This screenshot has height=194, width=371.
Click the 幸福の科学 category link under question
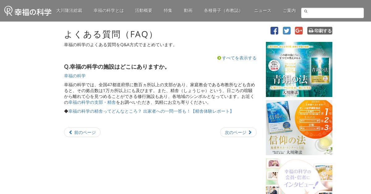point(75,76)
